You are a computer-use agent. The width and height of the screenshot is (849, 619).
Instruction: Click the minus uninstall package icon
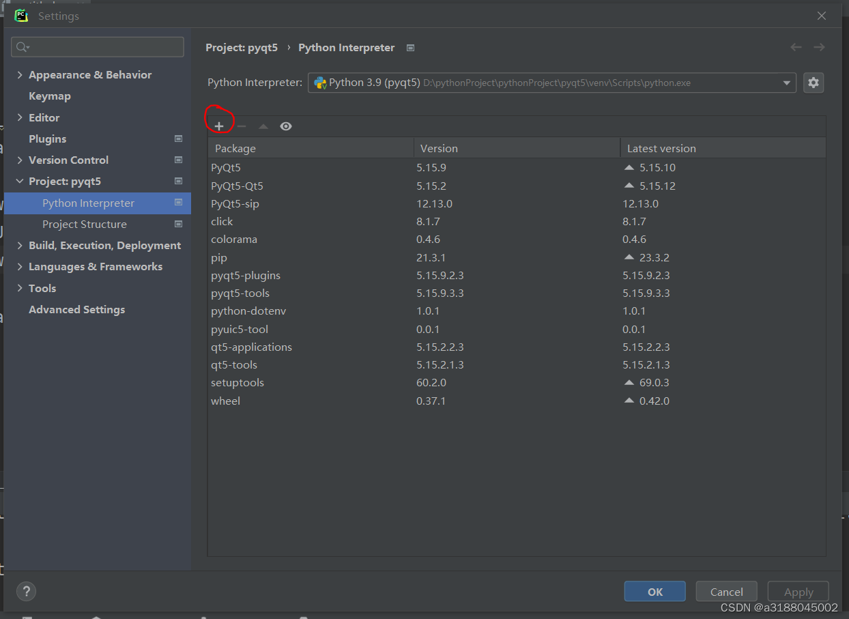point(242,126)
